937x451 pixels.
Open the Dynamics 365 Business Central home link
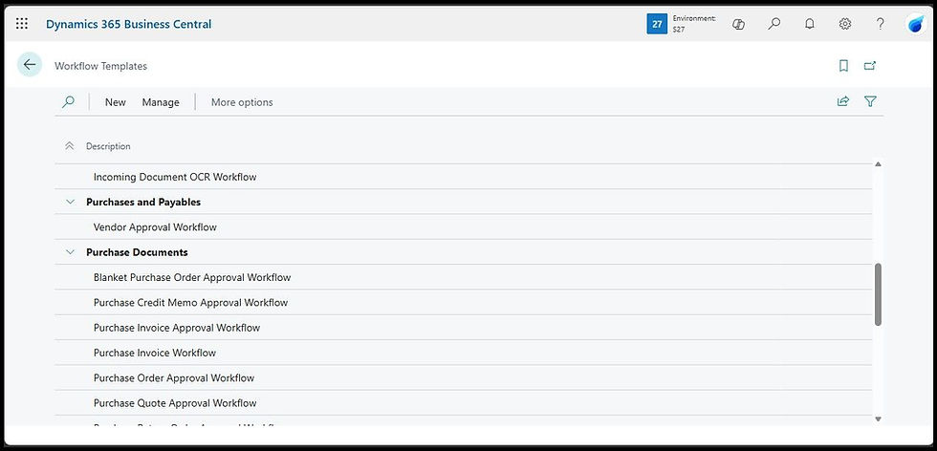pyautogui.click(x=128, y=24)
